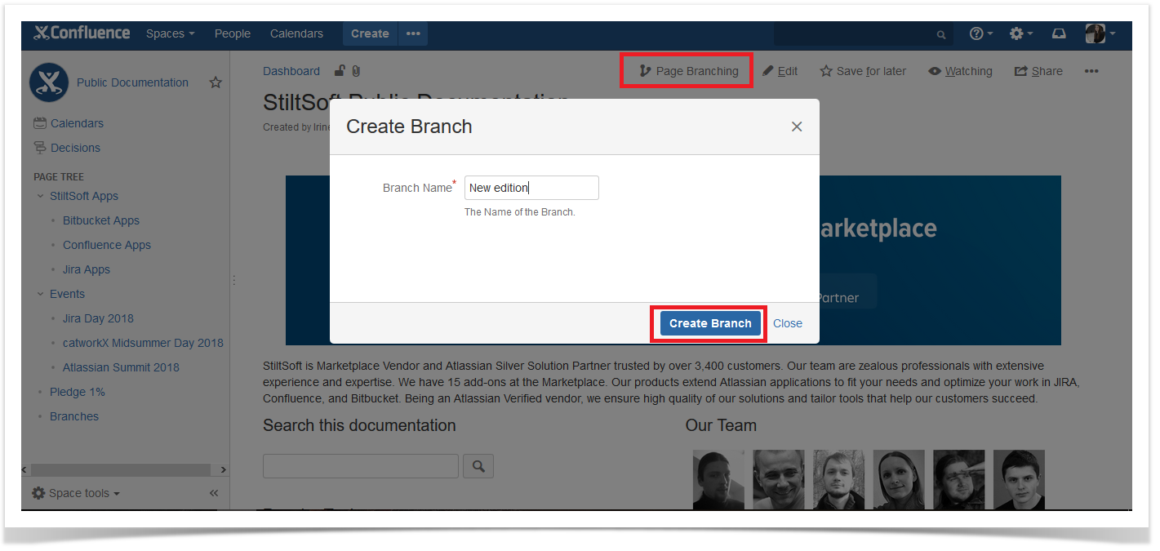Viewport: 1160px width, 551px height.
Task: Open the Atlassian Summit 2018 page
Action: pos(121,367)
